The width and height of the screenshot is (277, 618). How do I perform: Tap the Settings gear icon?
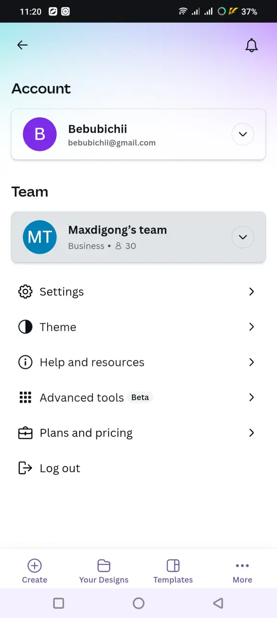coord(25,292)
